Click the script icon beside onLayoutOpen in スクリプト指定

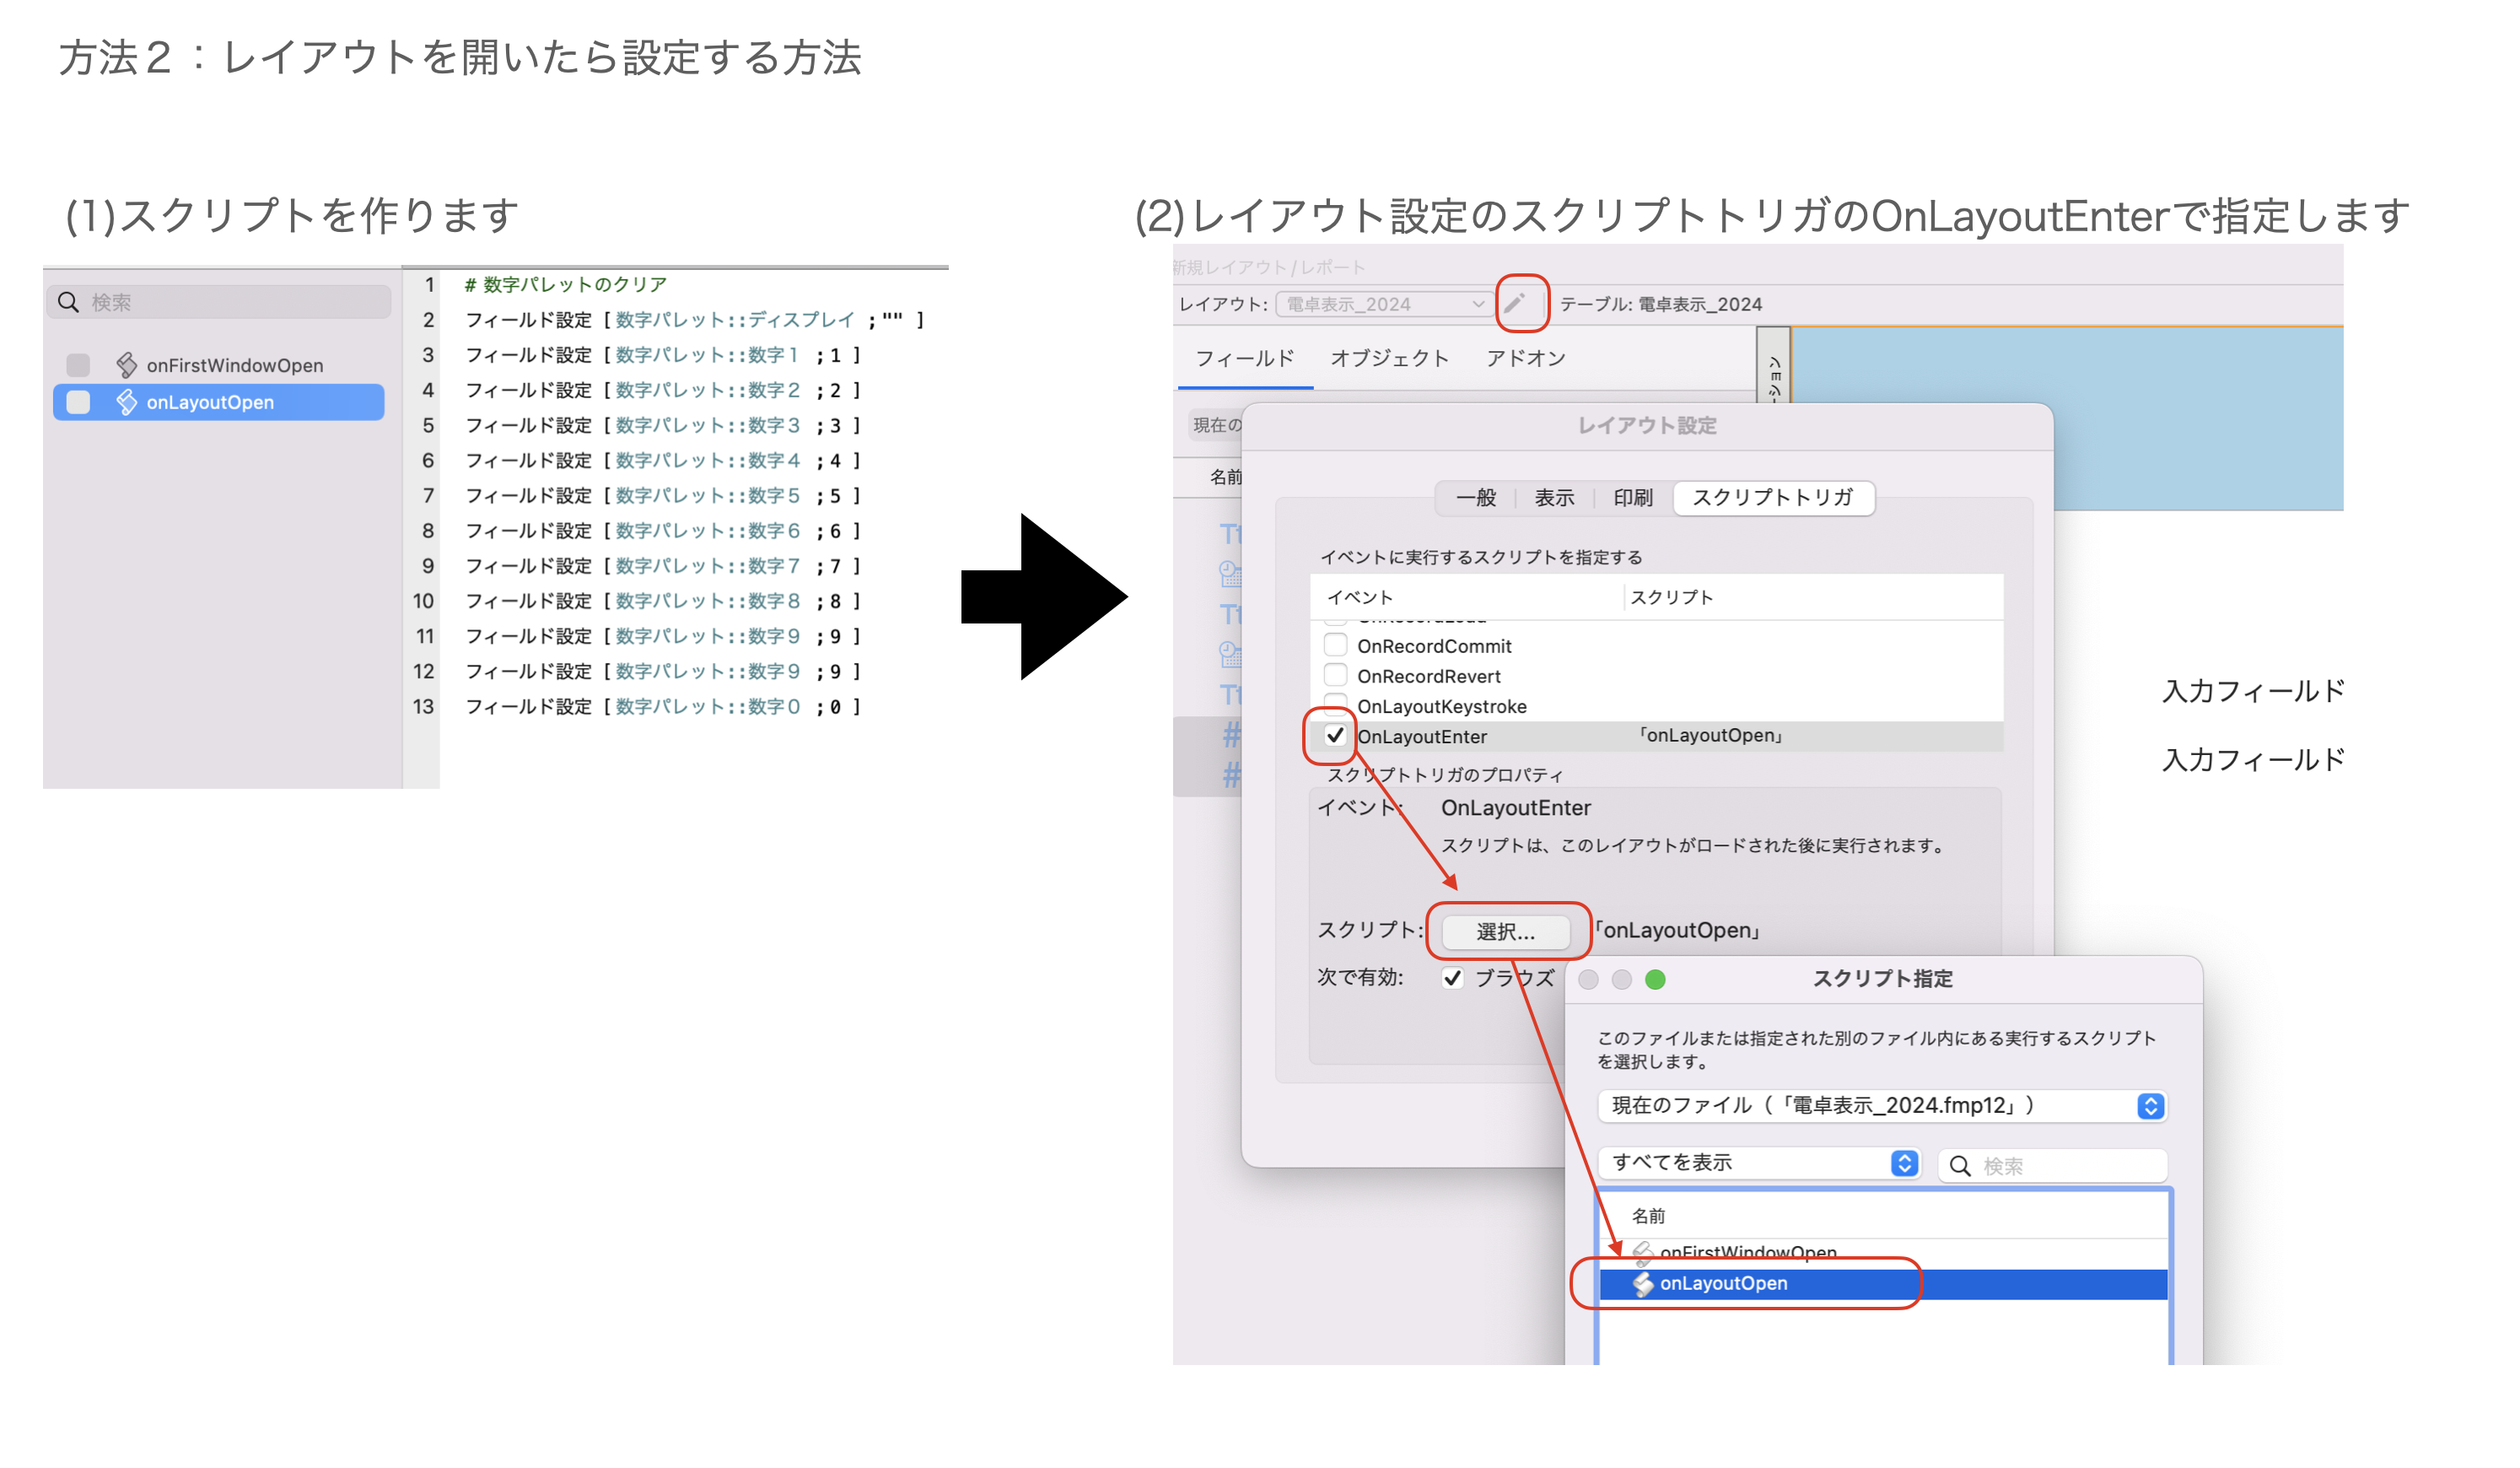1643,1284
